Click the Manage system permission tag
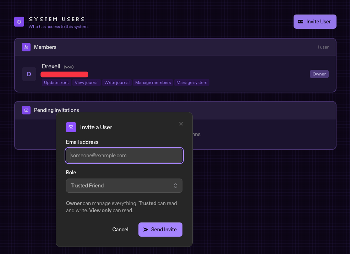The image size is (350, 254). click(x=192, y=83)
